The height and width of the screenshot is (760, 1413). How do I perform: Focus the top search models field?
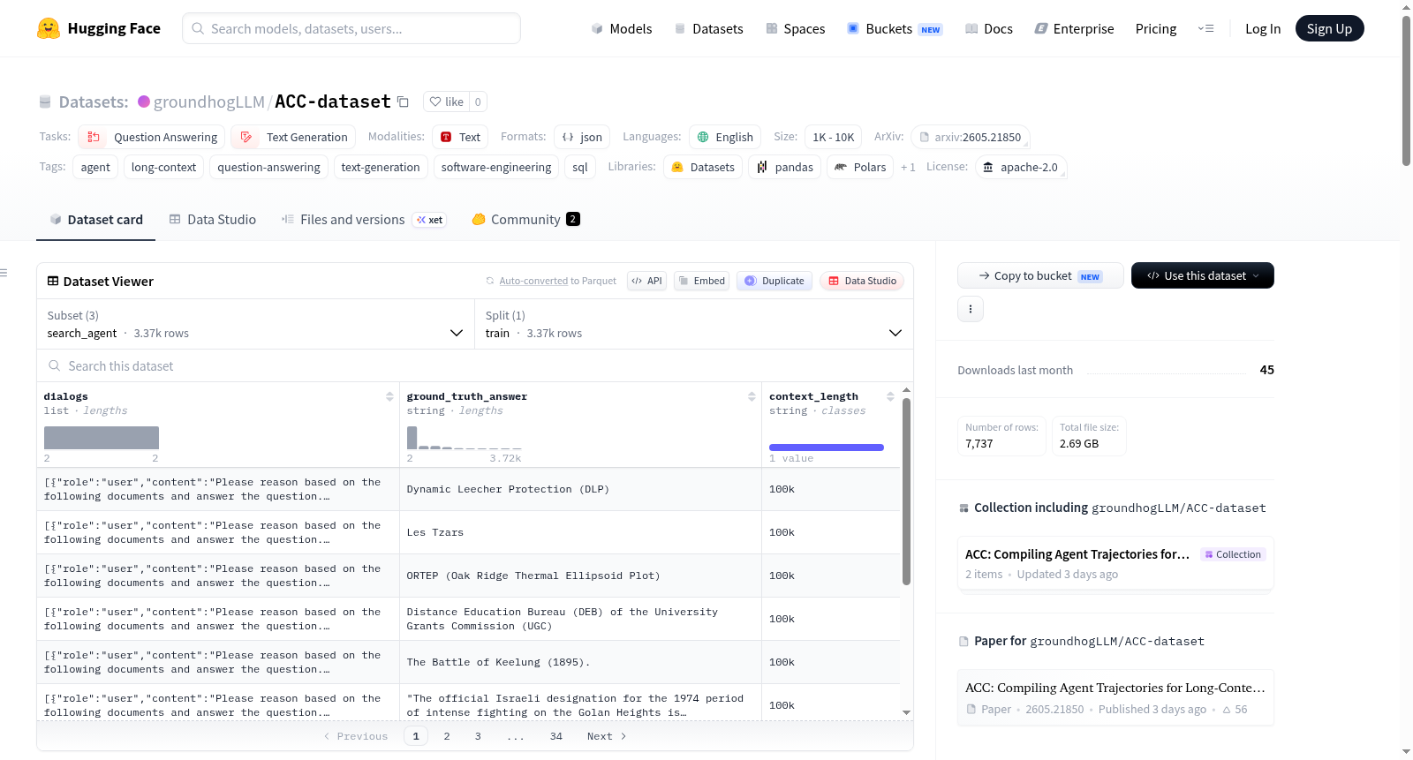(351, 28)
